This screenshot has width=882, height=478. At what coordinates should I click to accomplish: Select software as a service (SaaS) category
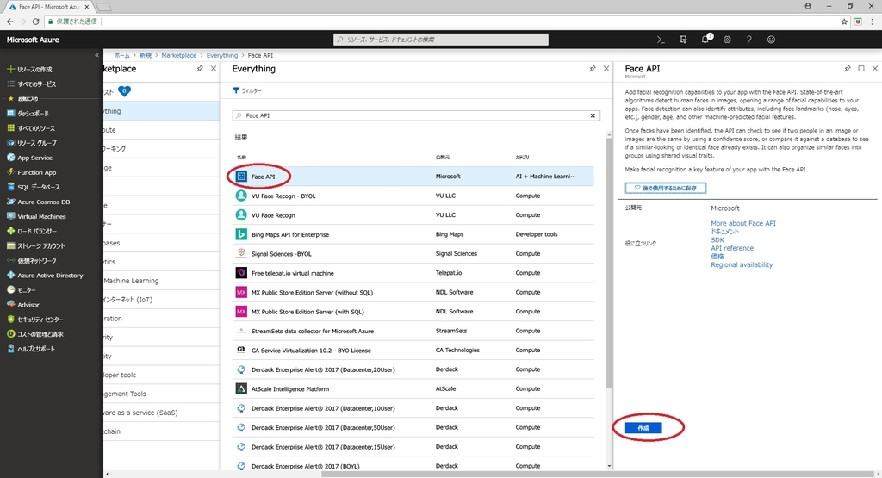click(161, 413)
